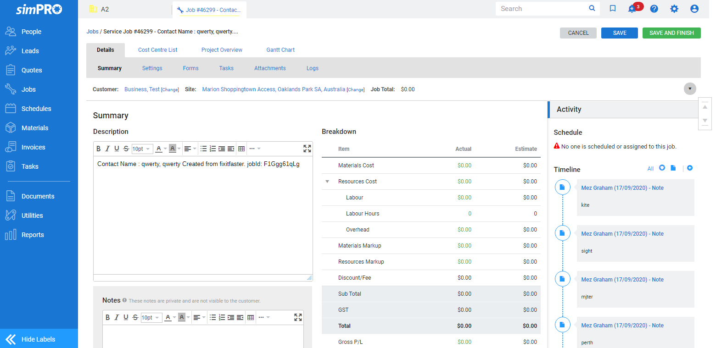Click the Search input field
Screen dimensions: 716x348
542,9
